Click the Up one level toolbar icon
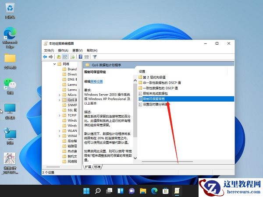Screen dimensions: 263x197 59,57
